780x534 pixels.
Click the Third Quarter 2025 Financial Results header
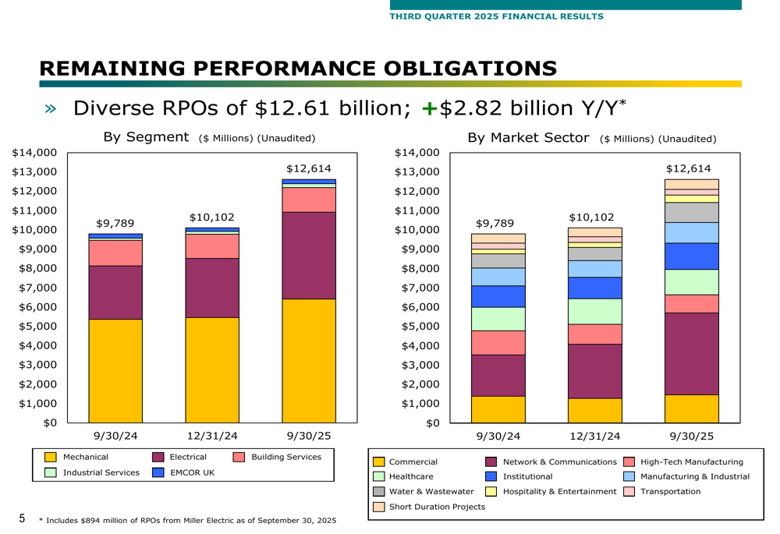[496, 16]
